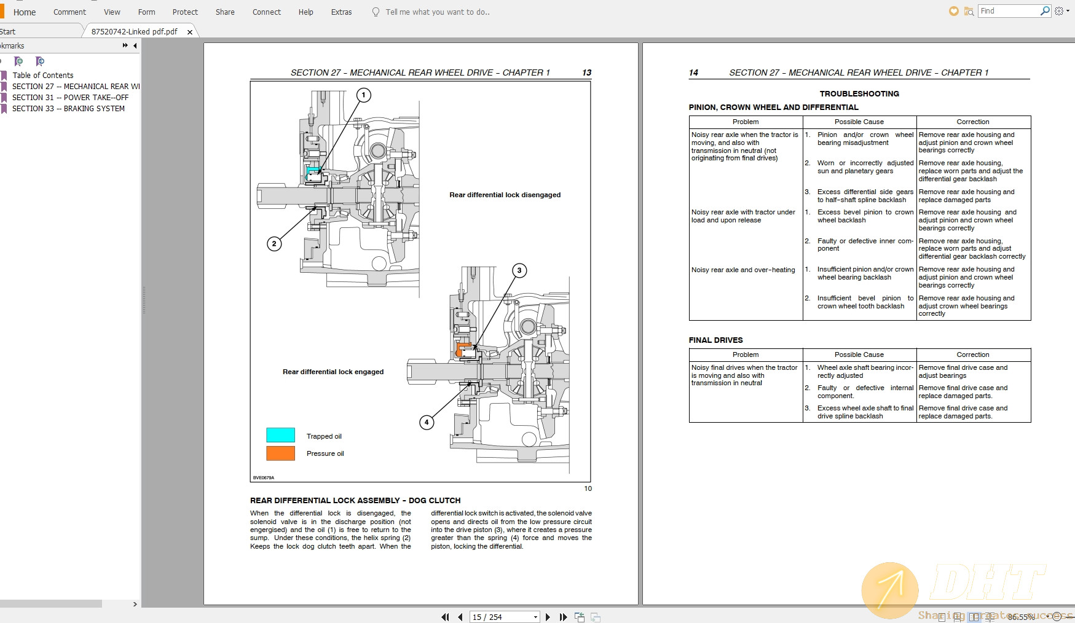Open the folder search icon near Find box
The image size is (1075, 623).
(x=970, y=11)
